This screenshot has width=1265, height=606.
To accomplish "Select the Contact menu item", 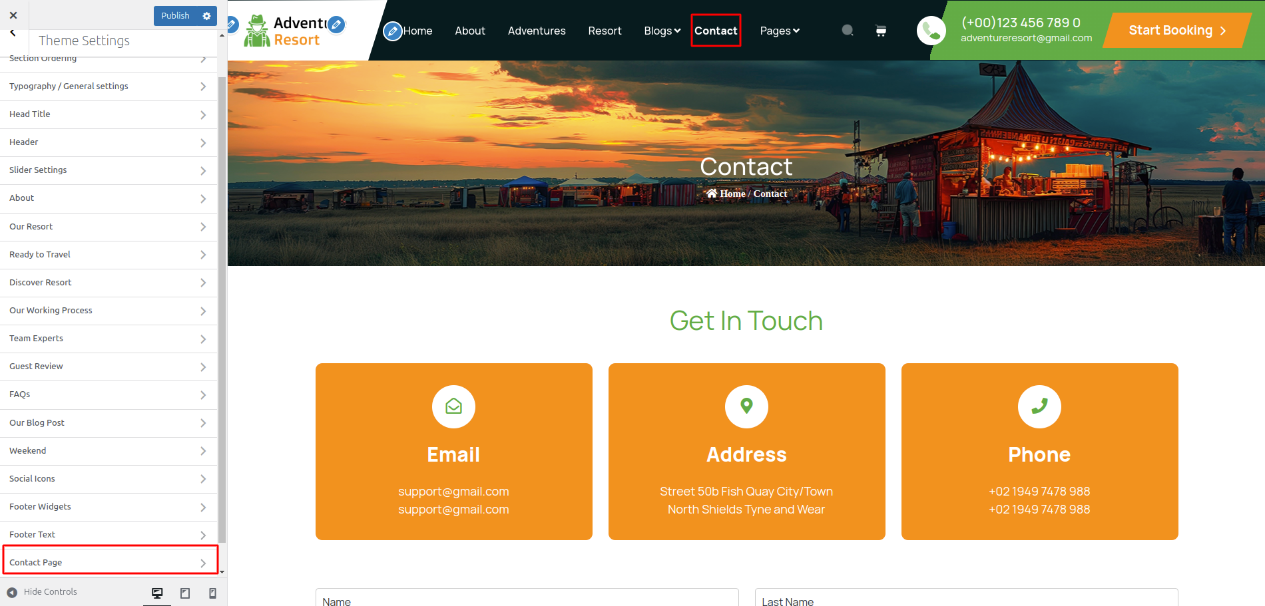I will 716,30.
